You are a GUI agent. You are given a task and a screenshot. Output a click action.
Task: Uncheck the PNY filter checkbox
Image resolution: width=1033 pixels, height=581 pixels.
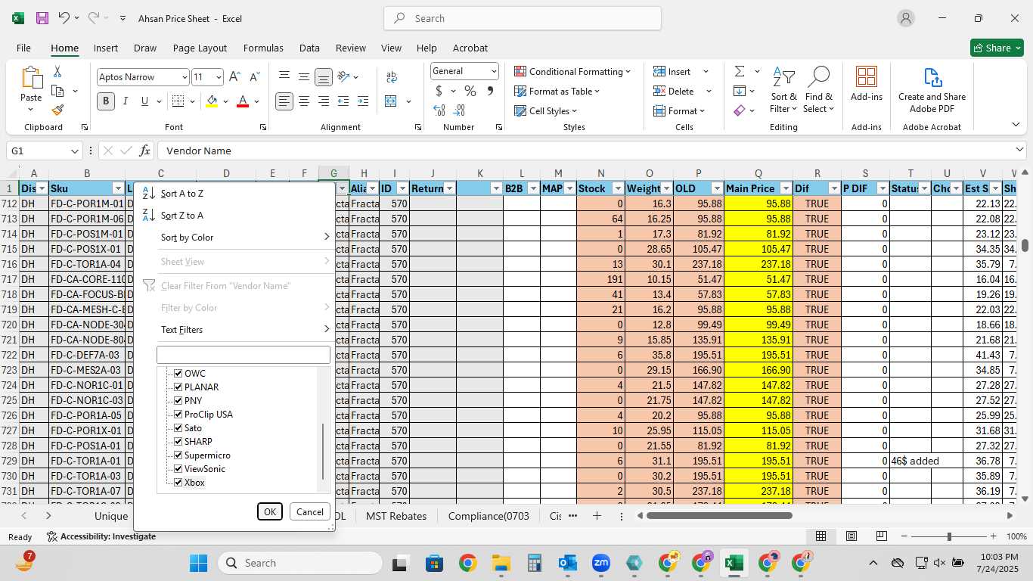(178, 401)
